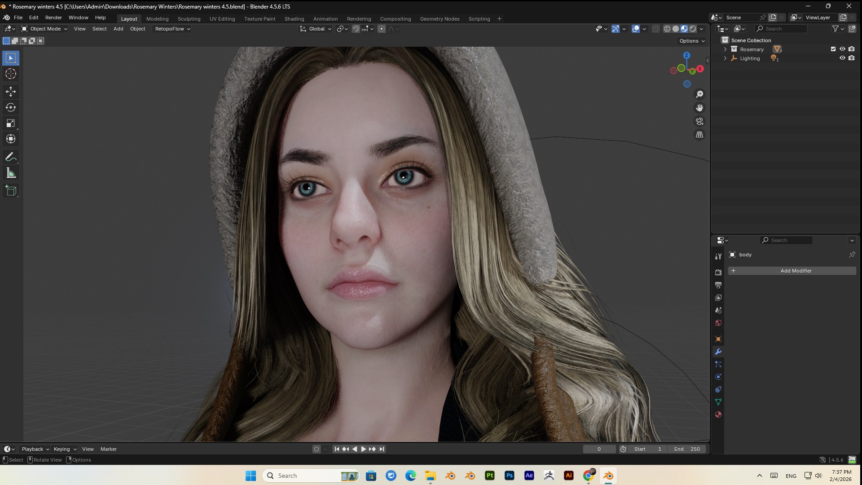
Task: Open the Outliner filter dropdown
Action: pos(838,29)
